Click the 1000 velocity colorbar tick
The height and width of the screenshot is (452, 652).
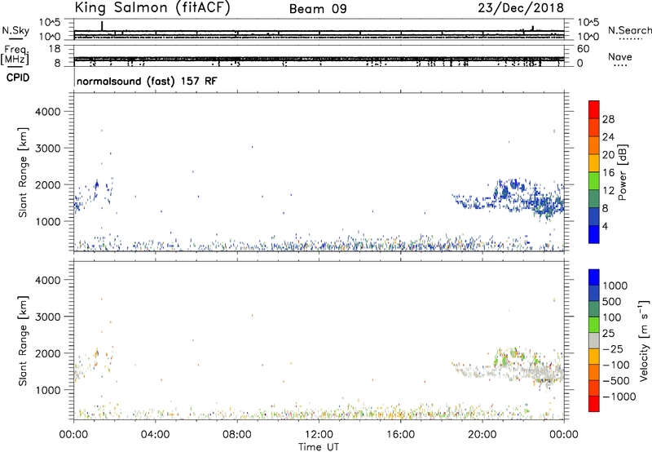(615, 286)
